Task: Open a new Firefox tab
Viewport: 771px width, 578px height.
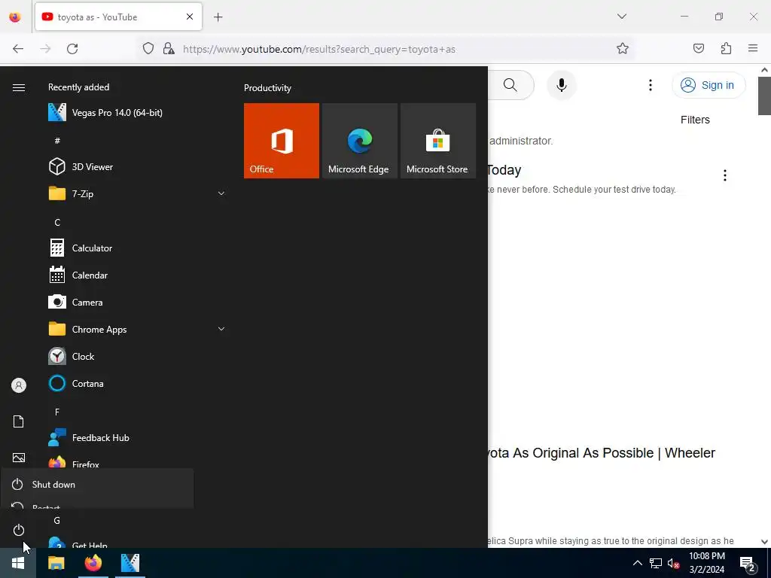Action: tap(218, 17)
